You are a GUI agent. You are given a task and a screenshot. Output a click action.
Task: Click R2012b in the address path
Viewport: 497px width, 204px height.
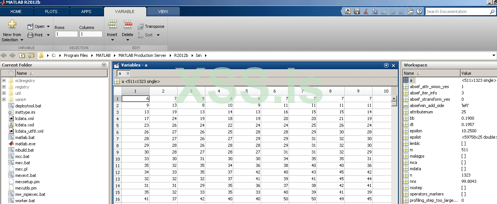pos(182,55)
